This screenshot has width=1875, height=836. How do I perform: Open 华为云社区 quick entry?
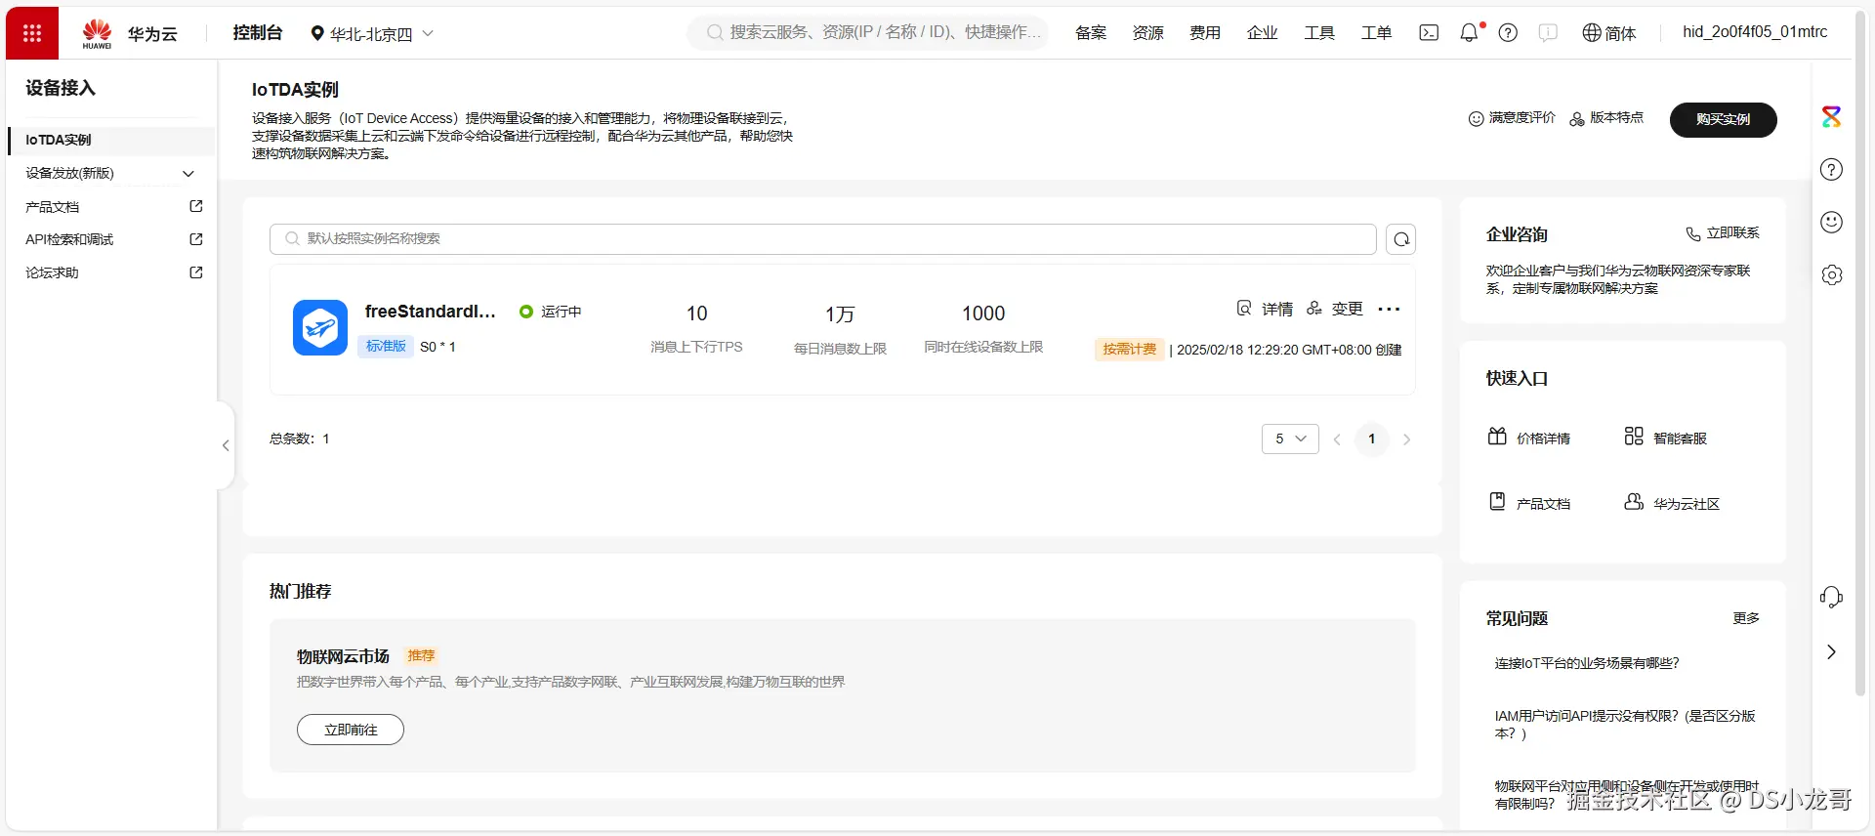pyautogui.click(x=1672, y=503)
